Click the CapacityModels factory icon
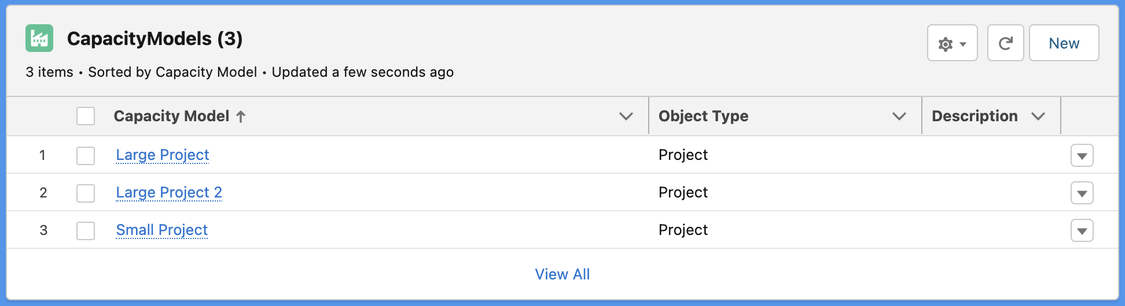 coord(39,38)
